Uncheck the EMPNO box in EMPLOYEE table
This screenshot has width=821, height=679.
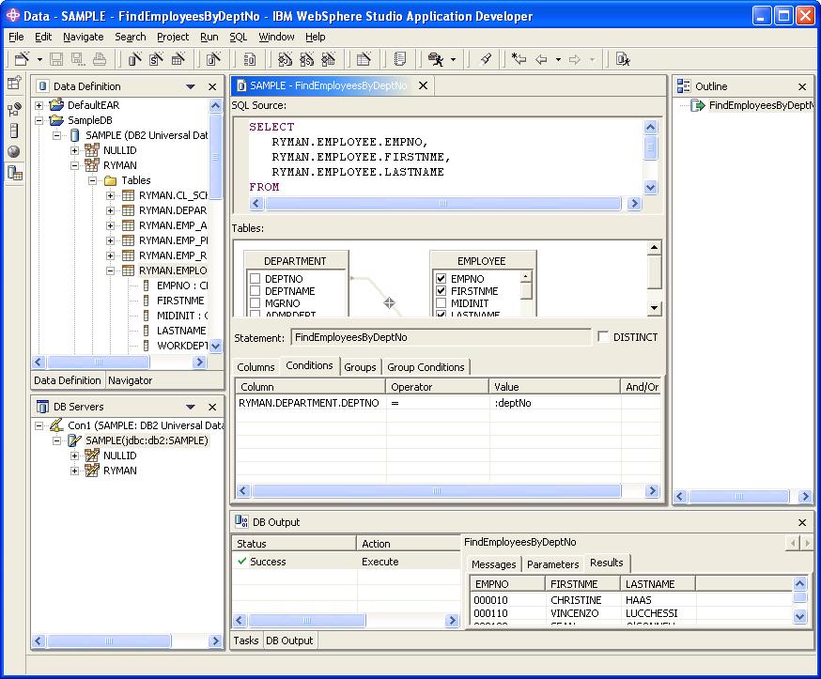[x=441, y=279]
